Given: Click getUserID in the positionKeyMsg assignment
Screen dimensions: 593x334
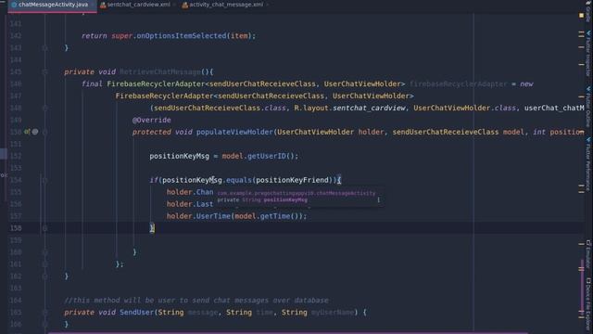Looking at the screenshot, I should point(267,156).
